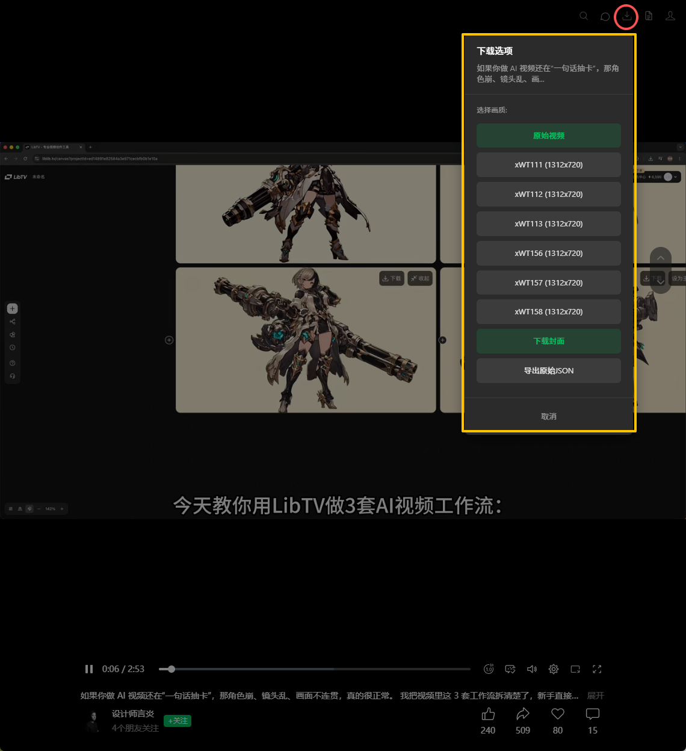Click 导出原始JSON button
Viewport: 686px width, 751px height.
coord(549,370)
